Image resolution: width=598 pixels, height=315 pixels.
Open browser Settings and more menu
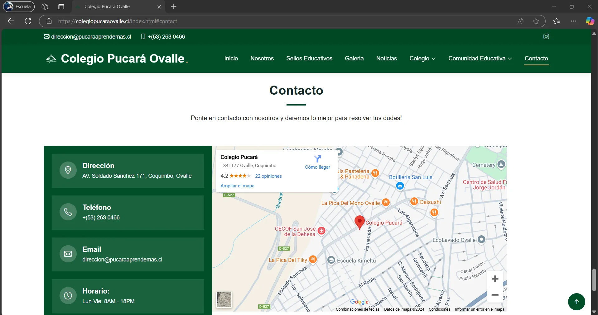573,21
